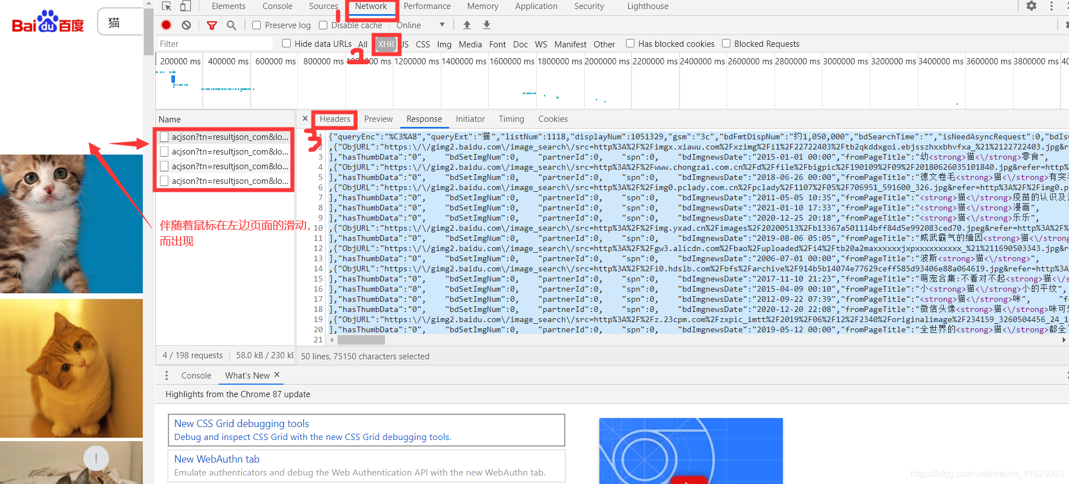Switch to the Console panel

click(x=277, y=6)
